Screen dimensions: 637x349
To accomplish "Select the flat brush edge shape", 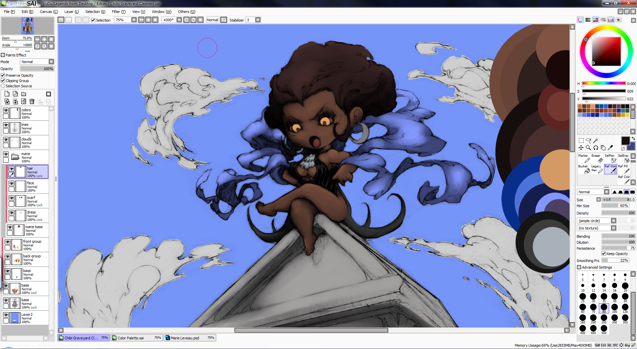I will pos(632,192).
